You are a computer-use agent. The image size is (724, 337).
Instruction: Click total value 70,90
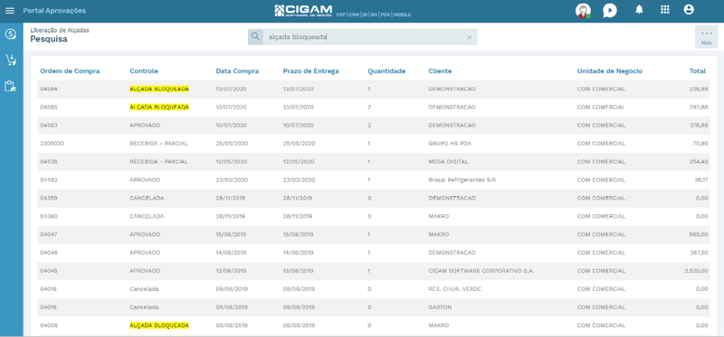pos(700,144)
